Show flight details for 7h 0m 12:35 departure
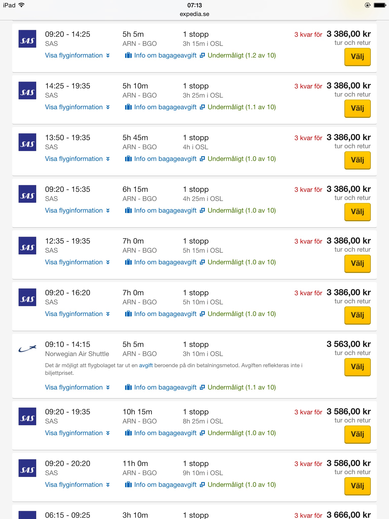 [77, 262]
